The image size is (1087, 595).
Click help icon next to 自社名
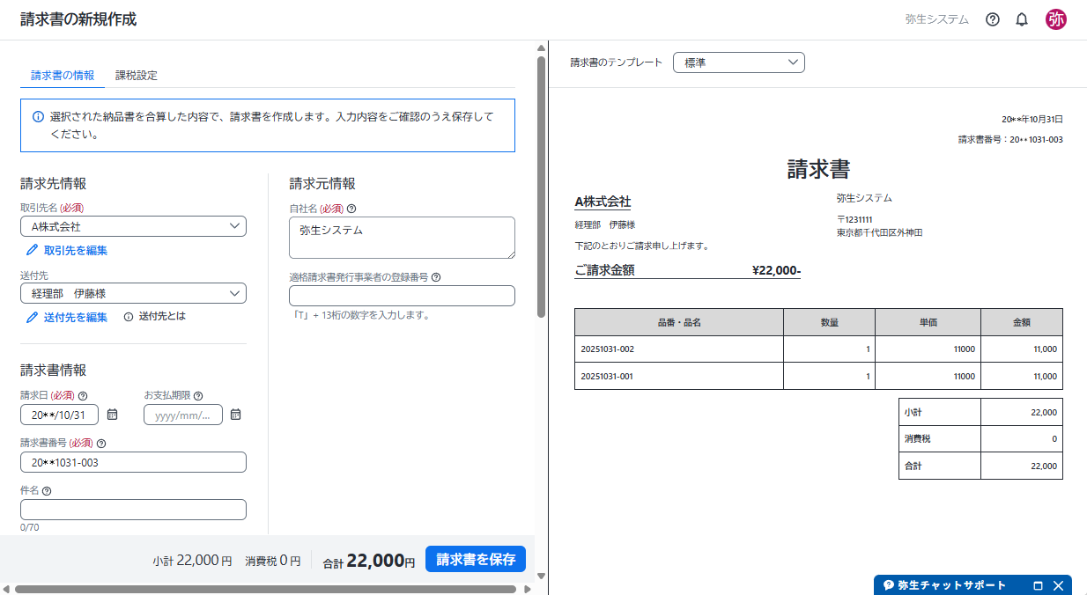tap(351, 209)
